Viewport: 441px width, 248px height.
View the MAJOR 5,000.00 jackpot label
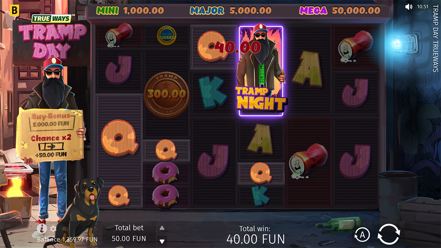click(230, 11)
